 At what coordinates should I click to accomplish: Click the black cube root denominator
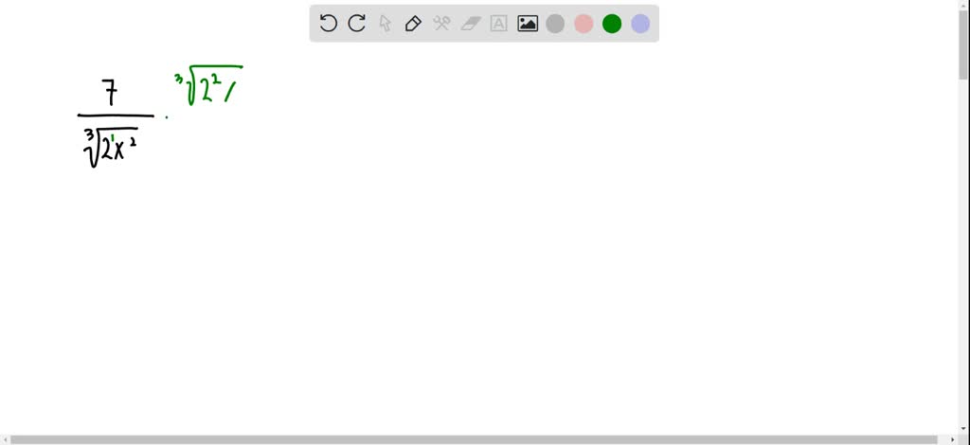coord(111,148)
